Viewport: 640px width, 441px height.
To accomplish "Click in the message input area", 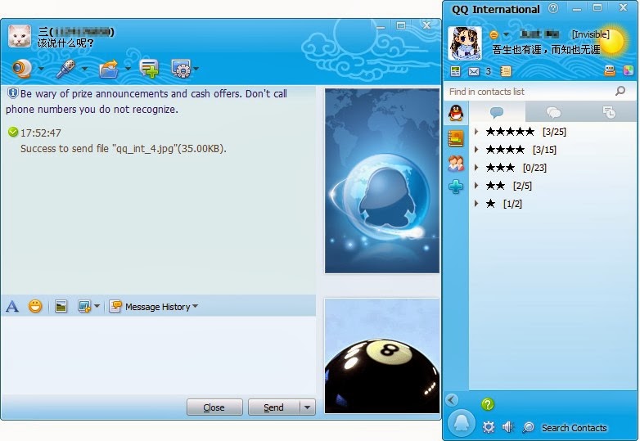I will point(159,355).
